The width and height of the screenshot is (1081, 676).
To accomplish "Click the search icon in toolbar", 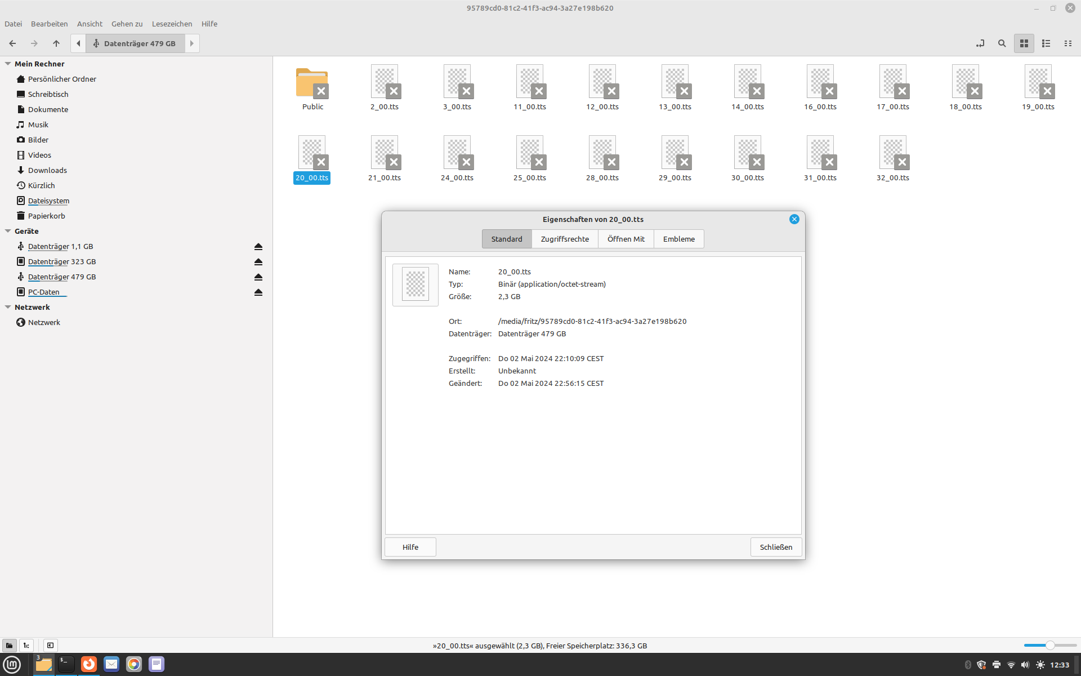I will (x=1002, y=43).
